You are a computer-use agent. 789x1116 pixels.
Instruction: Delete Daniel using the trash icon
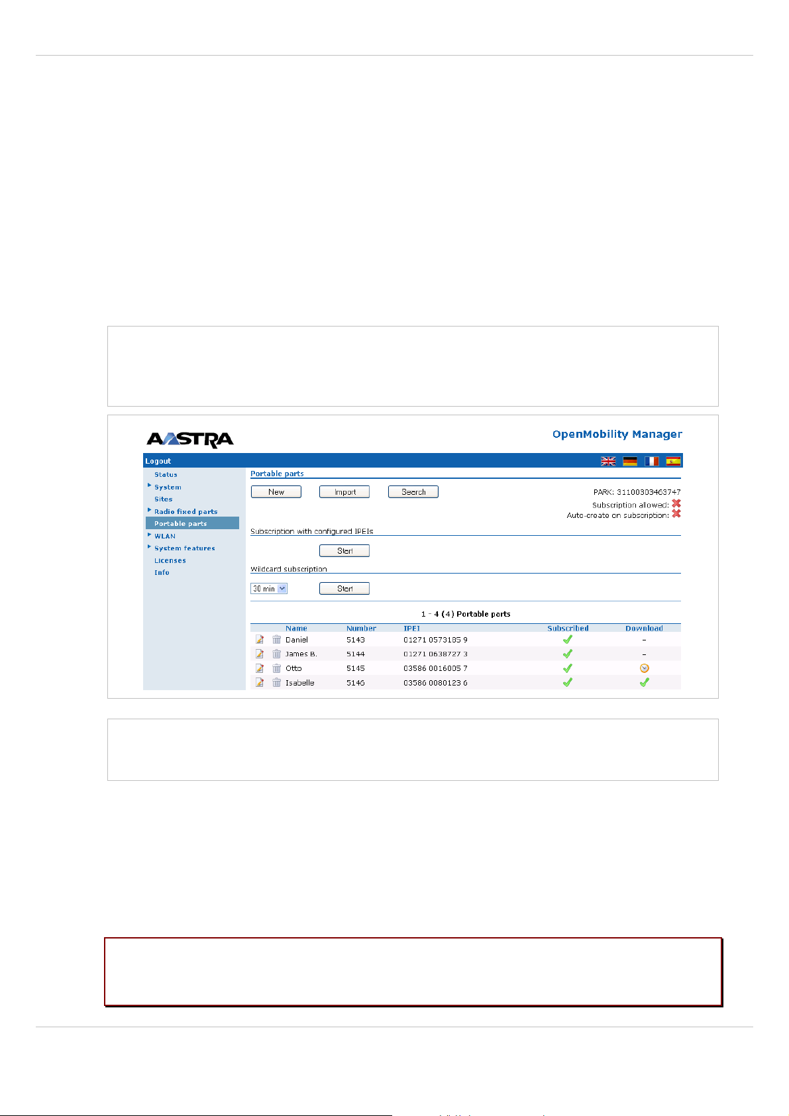tap(277, 640)
